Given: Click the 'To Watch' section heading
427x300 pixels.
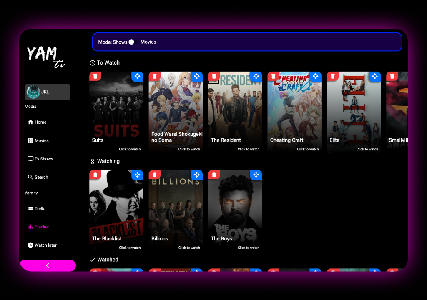Looking at the screenshot, I should point(108,62).
